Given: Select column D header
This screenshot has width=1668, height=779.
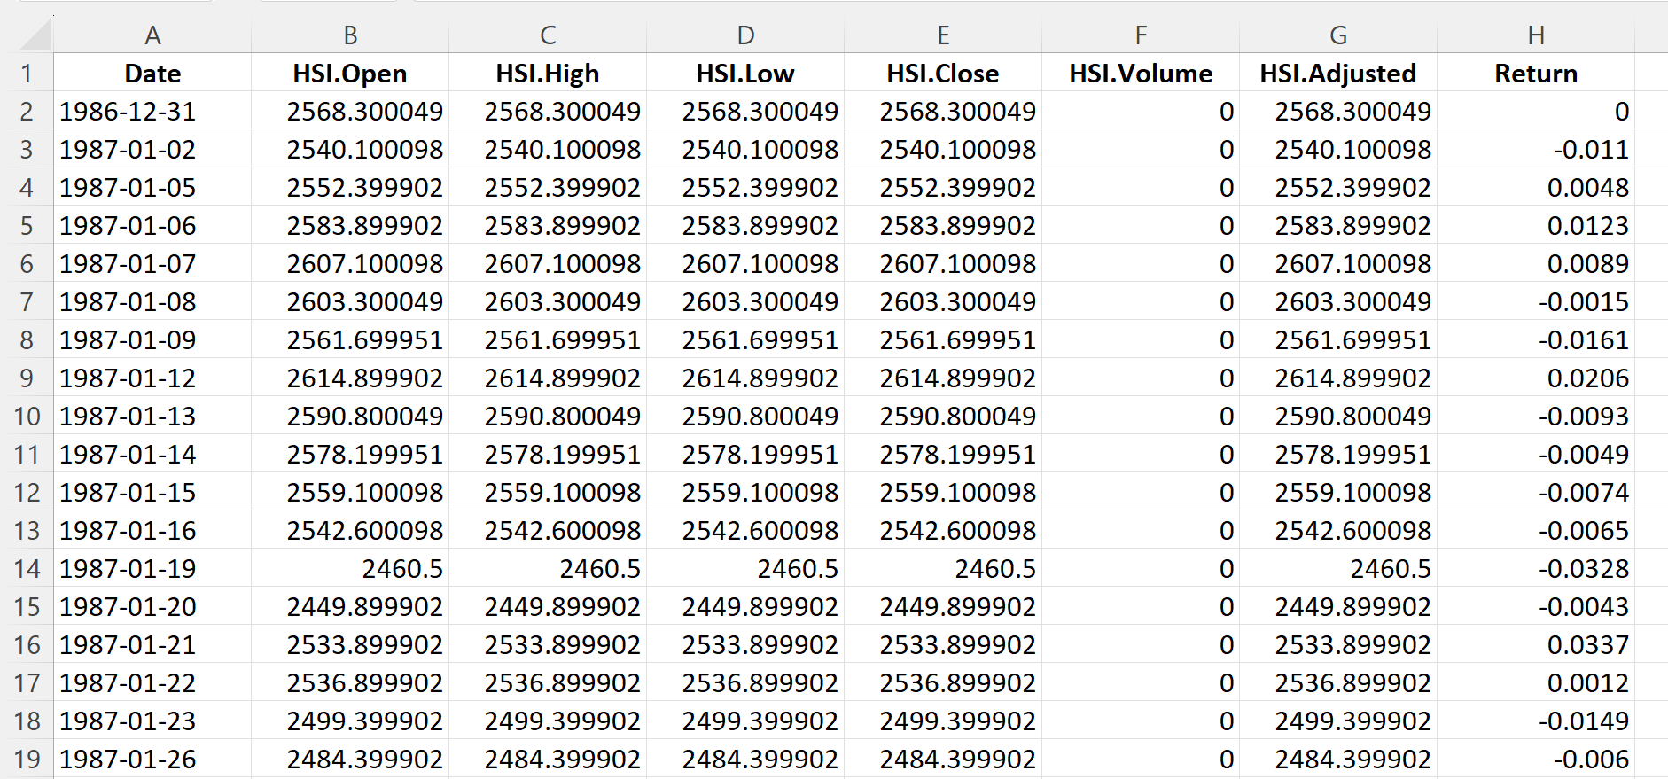Looking at the screenshot, I should (745, 35).
